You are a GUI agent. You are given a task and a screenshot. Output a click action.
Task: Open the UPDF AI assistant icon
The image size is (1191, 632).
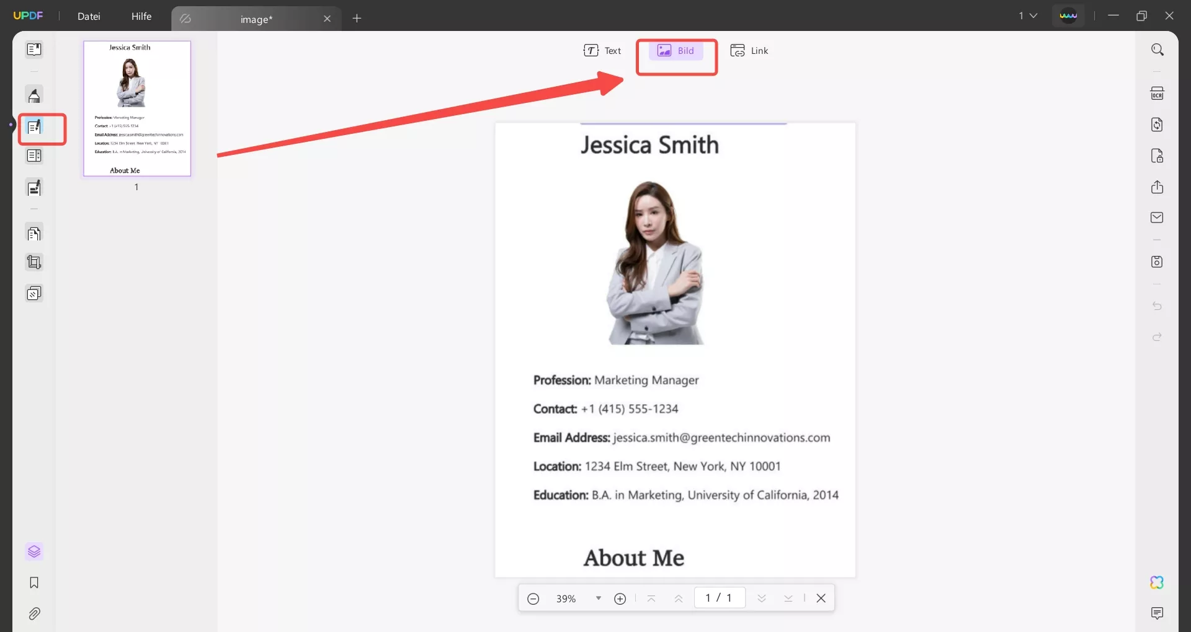(1157, 582)
